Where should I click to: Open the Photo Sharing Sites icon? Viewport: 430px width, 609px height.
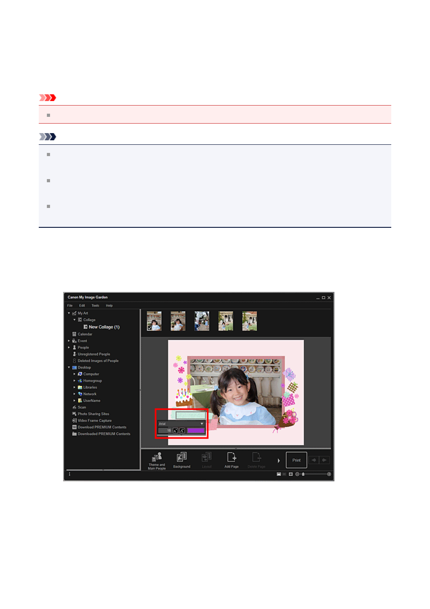74,414
